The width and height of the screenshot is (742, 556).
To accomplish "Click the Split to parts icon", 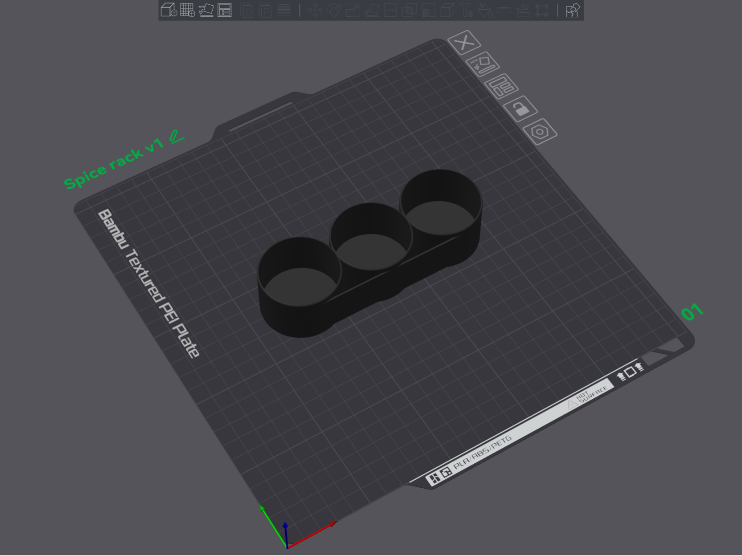I will [x=265, y=10].
